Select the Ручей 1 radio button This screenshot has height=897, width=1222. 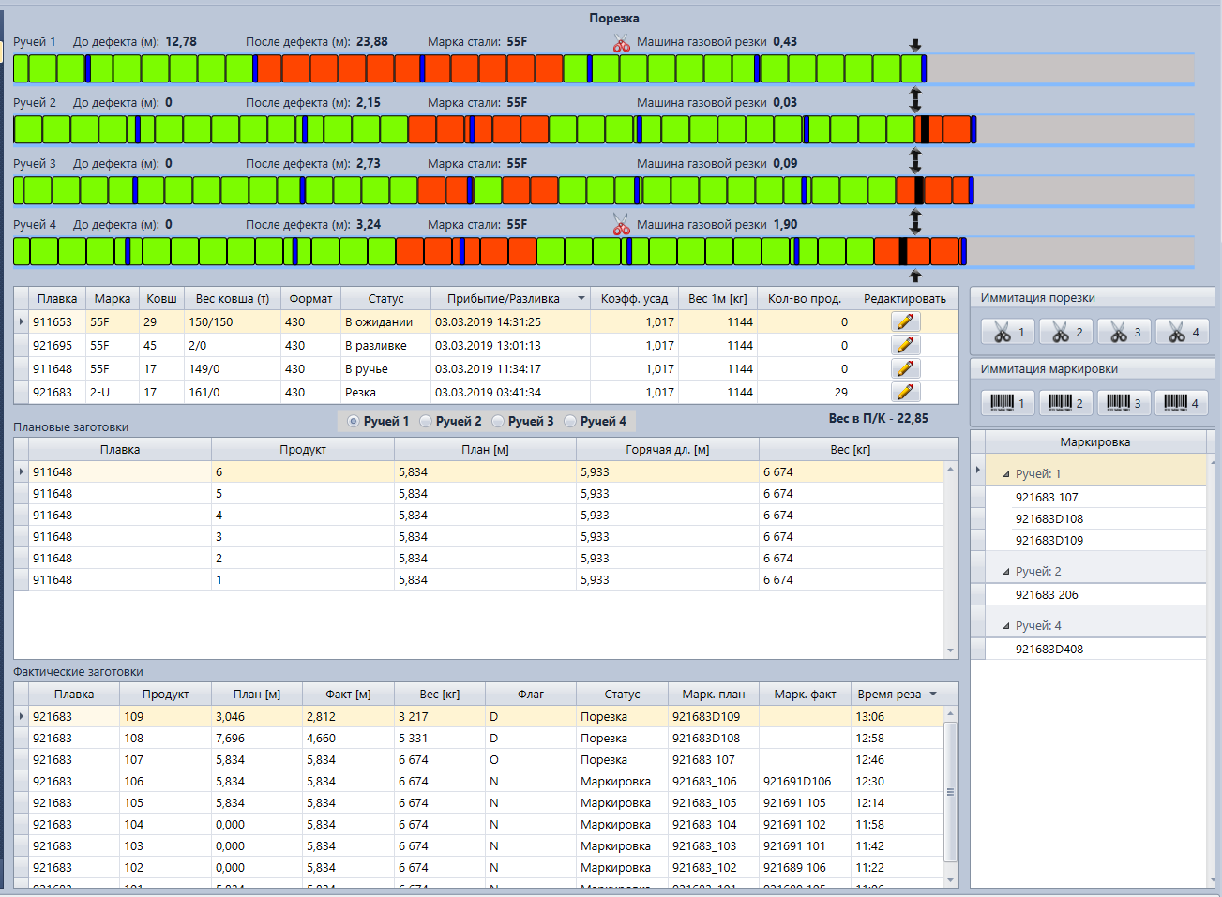354,422
